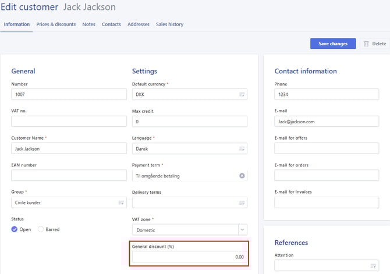Screen dimensions: 390x274
Task: Expand the VAT zone dropdown
Action: tap(242, 230)
